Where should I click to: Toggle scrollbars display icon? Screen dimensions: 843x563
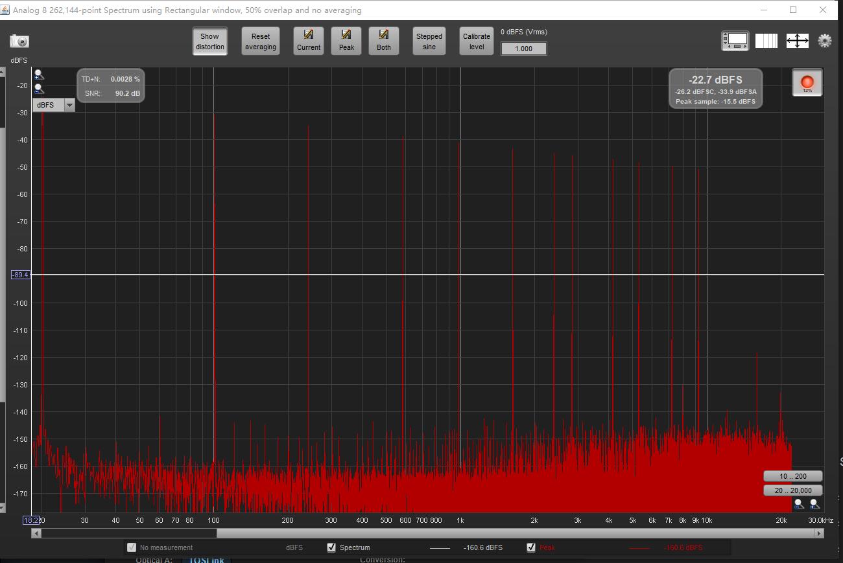pyautogui.click(x=735, y=41)
